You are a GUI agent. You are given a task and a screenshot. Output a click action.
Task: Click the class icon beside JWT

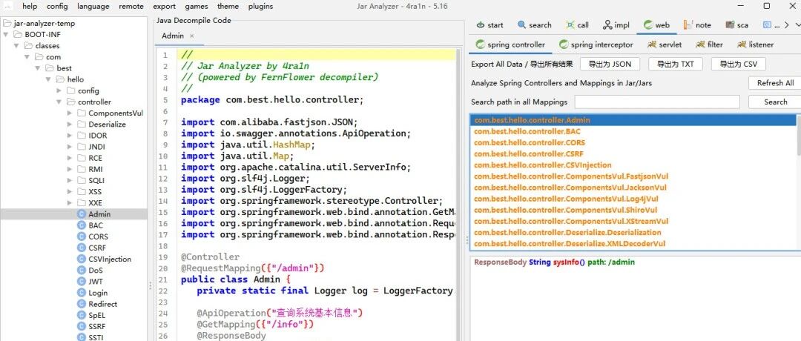82,281
